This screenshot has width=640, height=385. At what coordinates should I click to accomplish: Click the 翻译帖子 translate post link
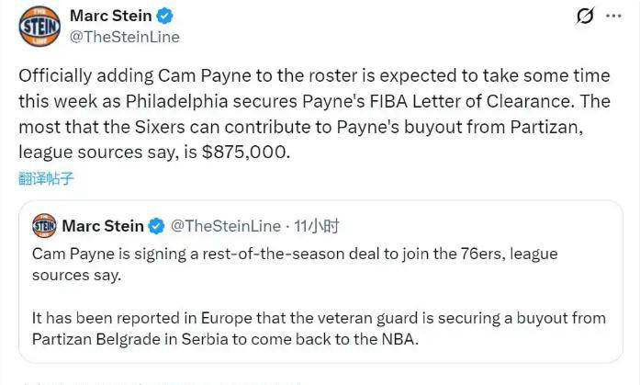tap(46, 176)
